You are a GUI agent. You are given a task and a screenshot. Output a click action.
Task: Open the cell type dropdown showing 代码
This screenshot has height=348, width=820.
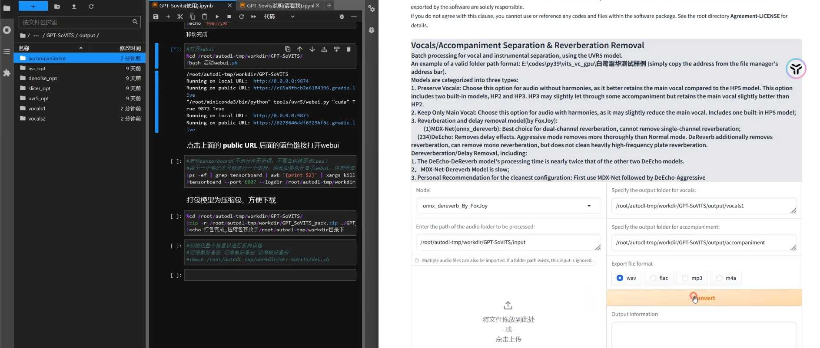coord(279,16)
